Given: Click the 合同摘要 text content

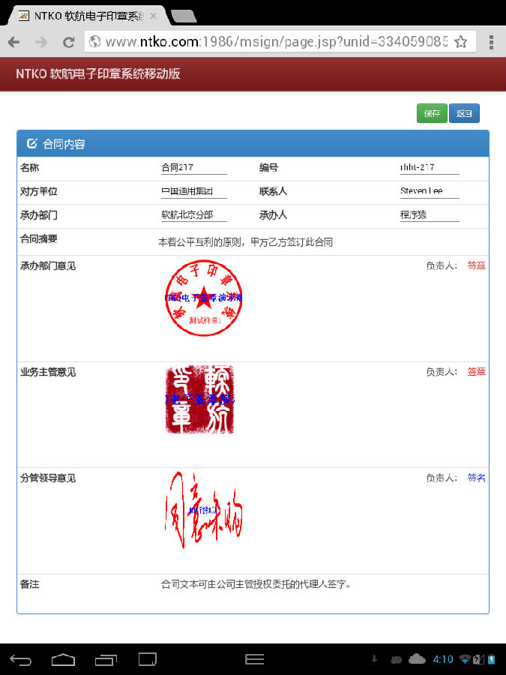Looking at the screenshot, I should [x=246, y=242].
